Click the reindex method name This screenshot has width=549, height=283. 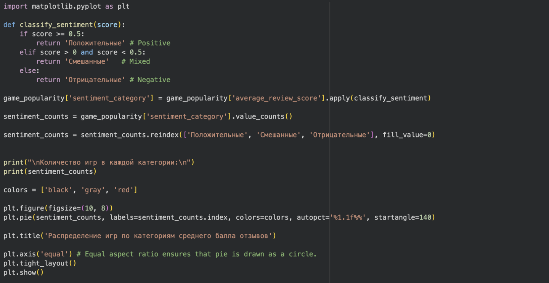click(x=162, y=135)
